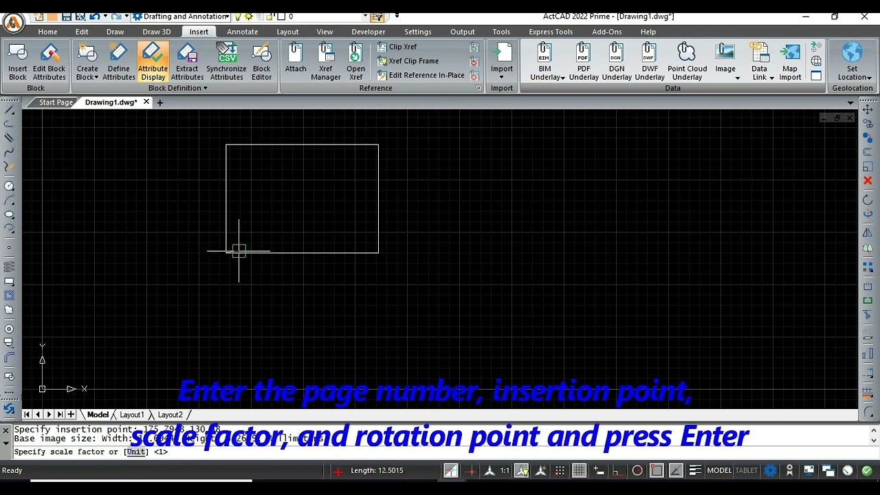Viewport: 880px width, 495px height.
Task: Switch to Layout1 tab
Action: (x=132, y=415)
